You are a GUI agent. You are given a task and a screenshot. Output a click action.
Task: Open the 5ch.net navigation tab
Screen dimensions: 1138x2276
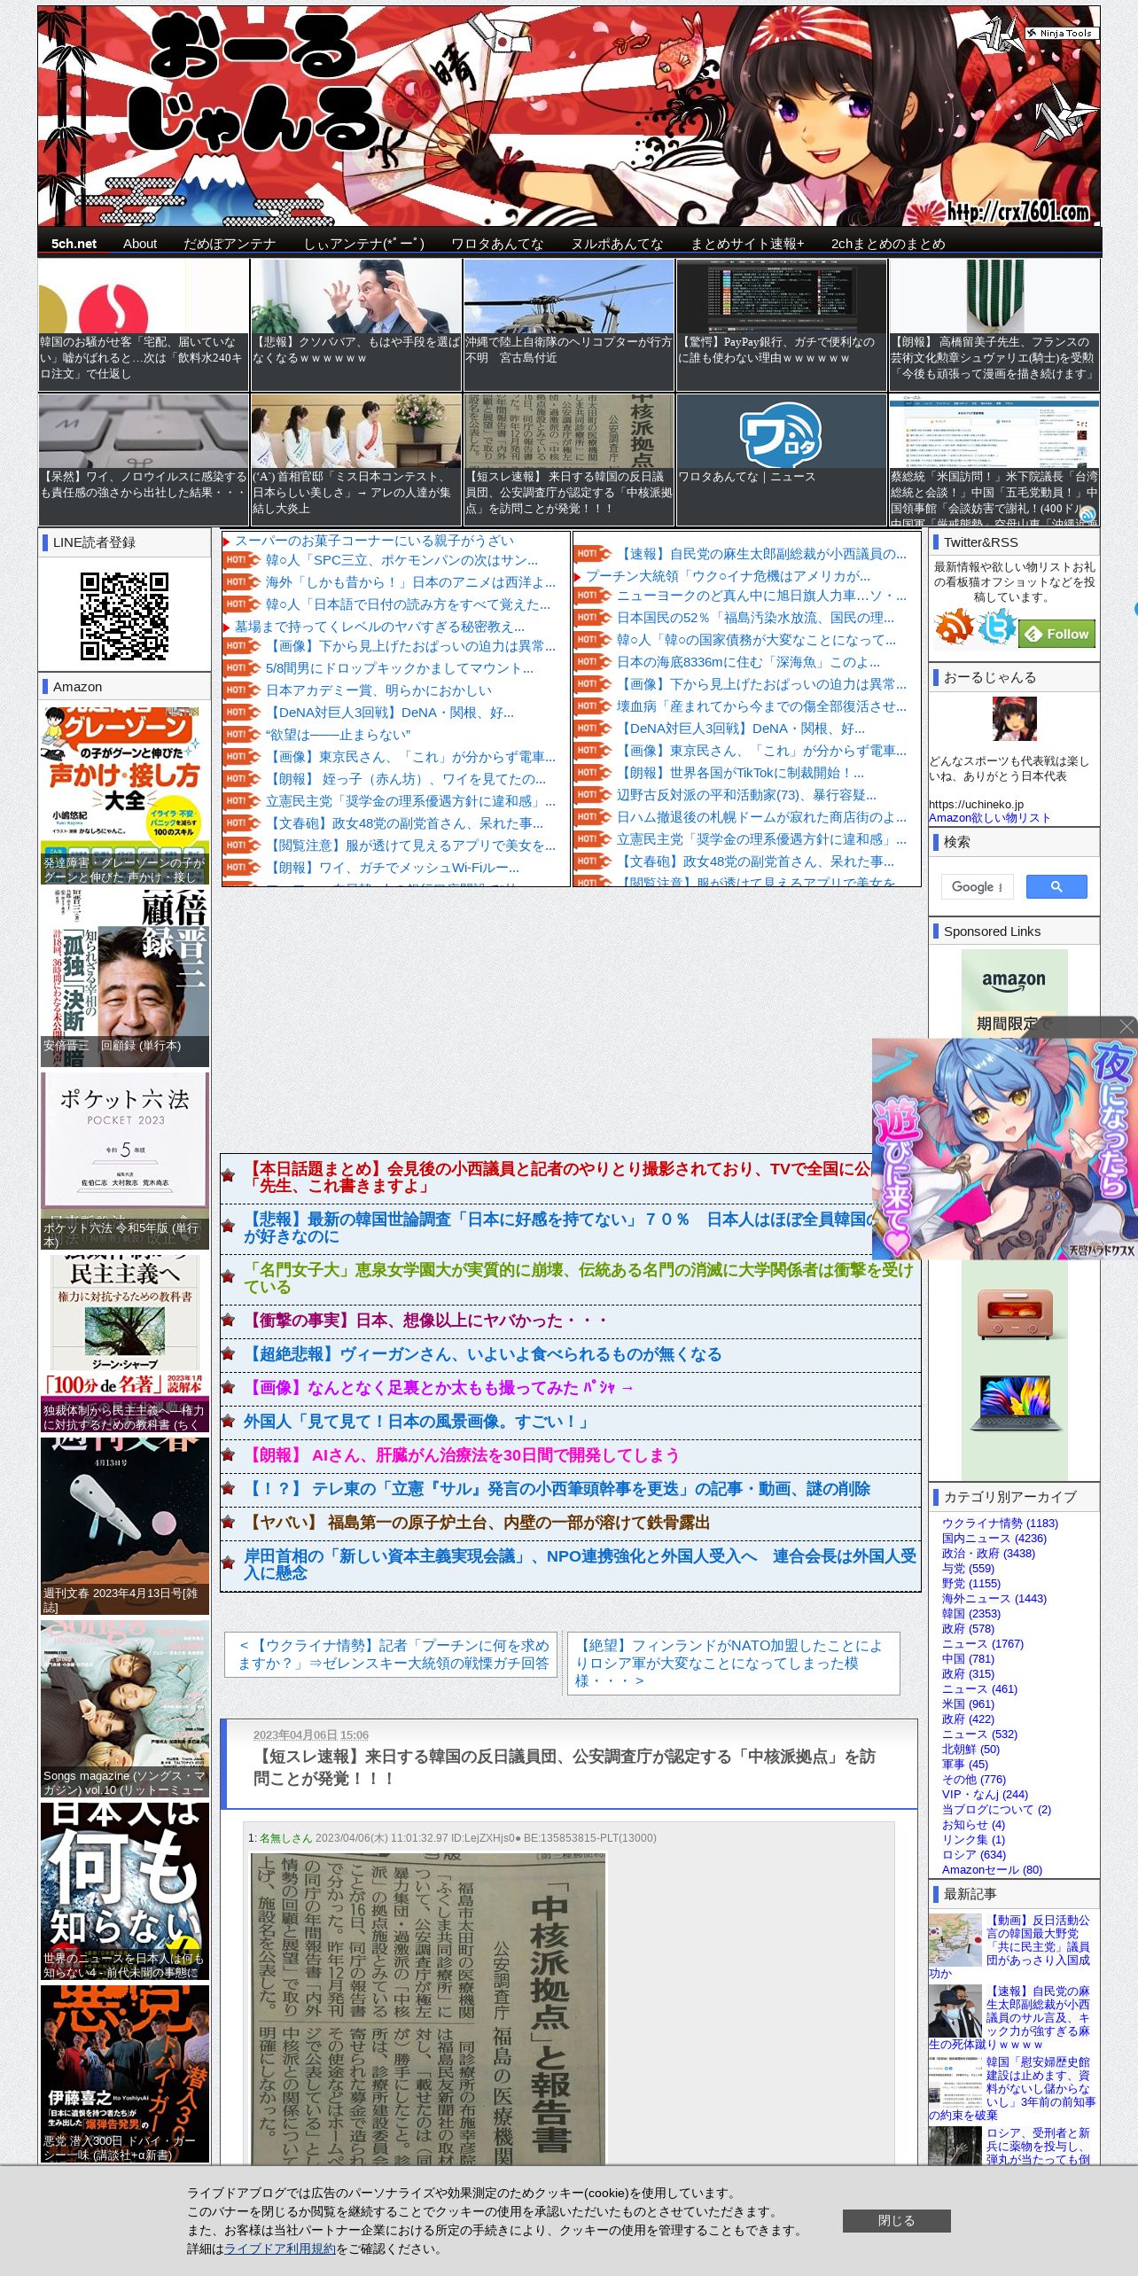click(74, 243)
